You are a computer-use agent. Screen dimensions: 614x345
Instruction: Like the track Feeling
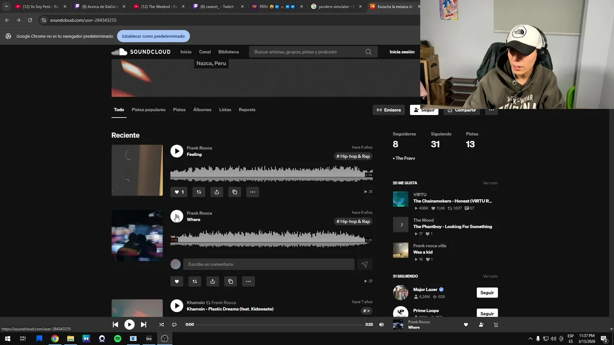tap(179, 192)
